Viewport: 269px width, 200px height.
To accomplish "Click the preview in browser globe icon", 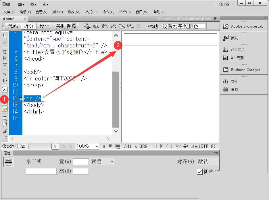I will click(x=96, y=26).
